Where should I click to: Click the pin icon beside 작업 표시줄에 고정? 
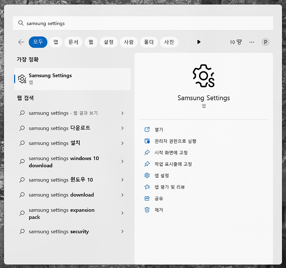coord(147,164)
